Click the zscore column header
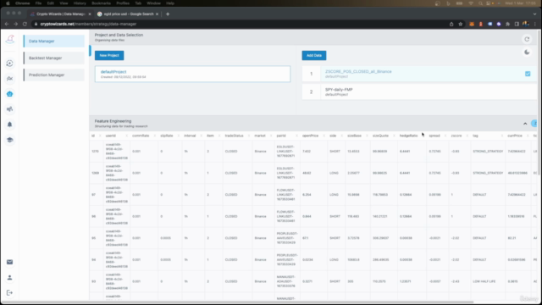 point(456,136)
